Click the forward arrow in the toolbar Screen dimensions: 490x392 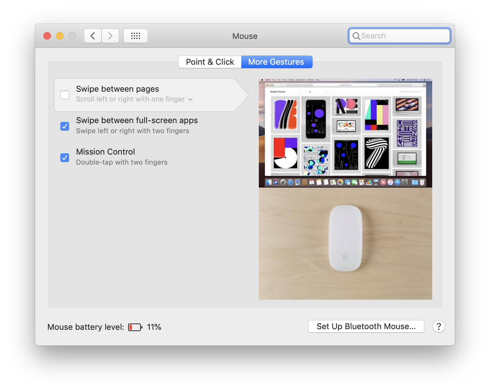coord(110,36)
